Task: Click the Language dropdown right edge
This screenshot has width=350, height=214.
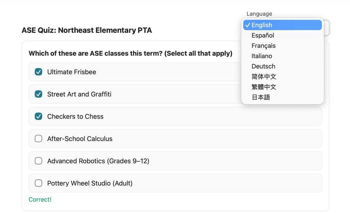Action: point(326,28)
